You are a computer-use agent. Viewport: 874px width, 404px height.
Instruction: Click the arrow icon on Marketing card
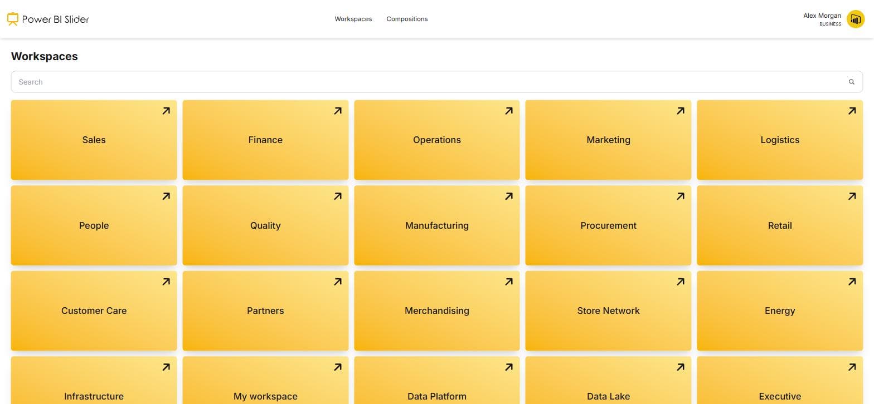[x=681, y=111]
